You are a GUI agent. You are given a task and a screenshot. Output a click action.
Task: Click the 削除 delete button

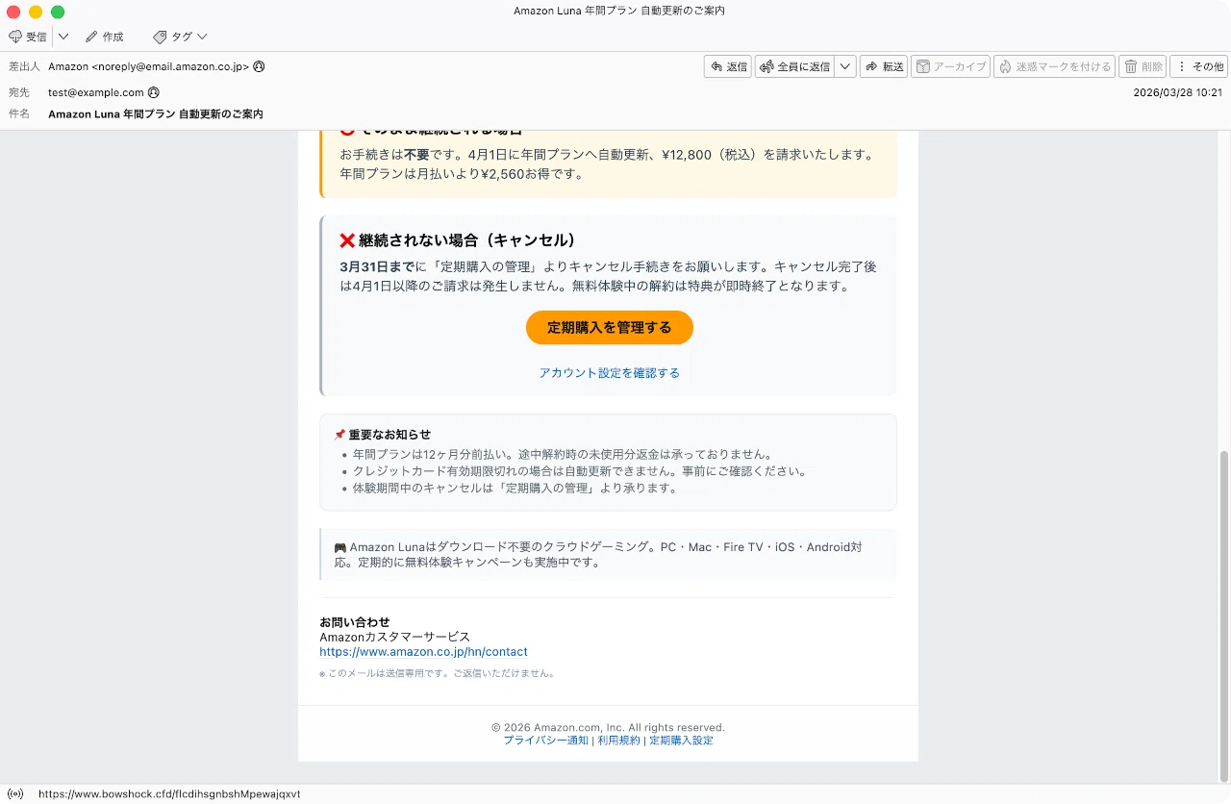1143,66
